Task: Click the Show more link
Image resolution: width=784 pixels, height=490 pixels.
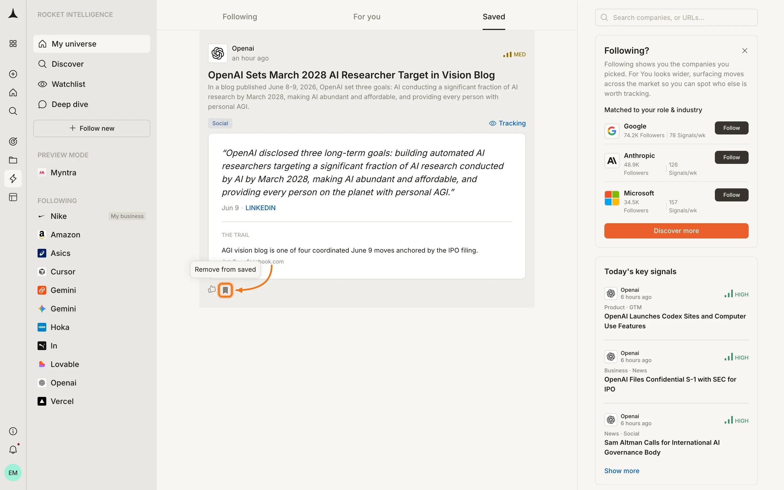Action: tap(622, 471)
